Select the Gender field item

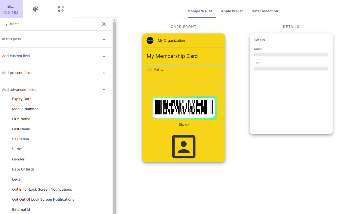tap(18, 159)
